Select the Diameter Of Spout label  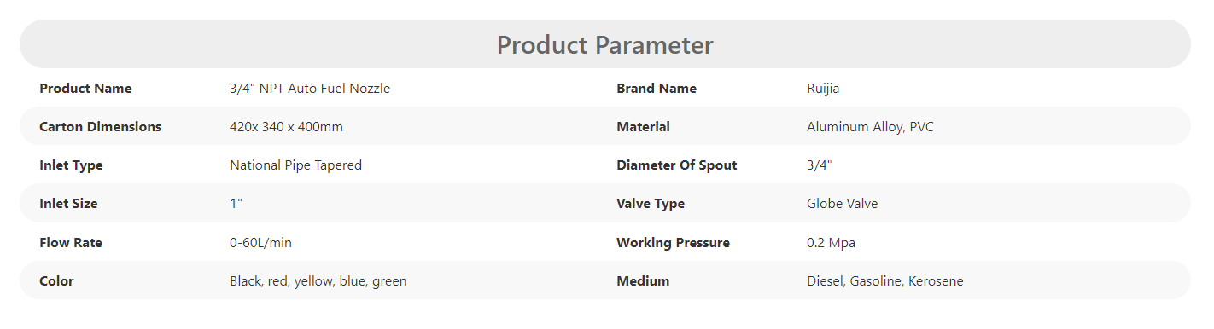pos(676,165)
